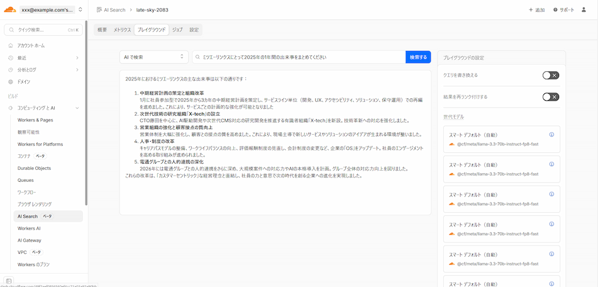Click the 追加 add button
This screenshot has width=598, height=287.
pyautogui.click(x=536, y=10)
